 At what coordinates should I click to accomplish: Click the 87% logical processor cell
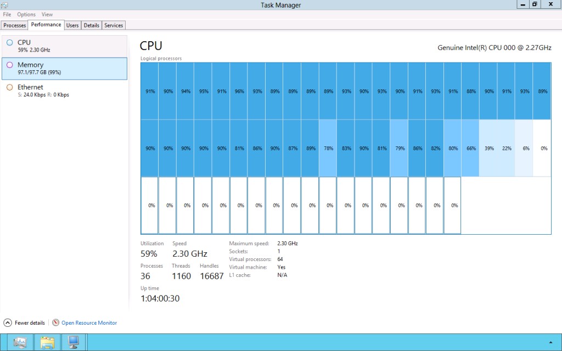293,148
